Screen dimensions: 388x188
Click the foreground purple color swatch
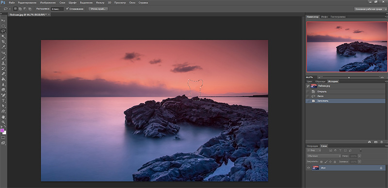(x=2, y=130)
